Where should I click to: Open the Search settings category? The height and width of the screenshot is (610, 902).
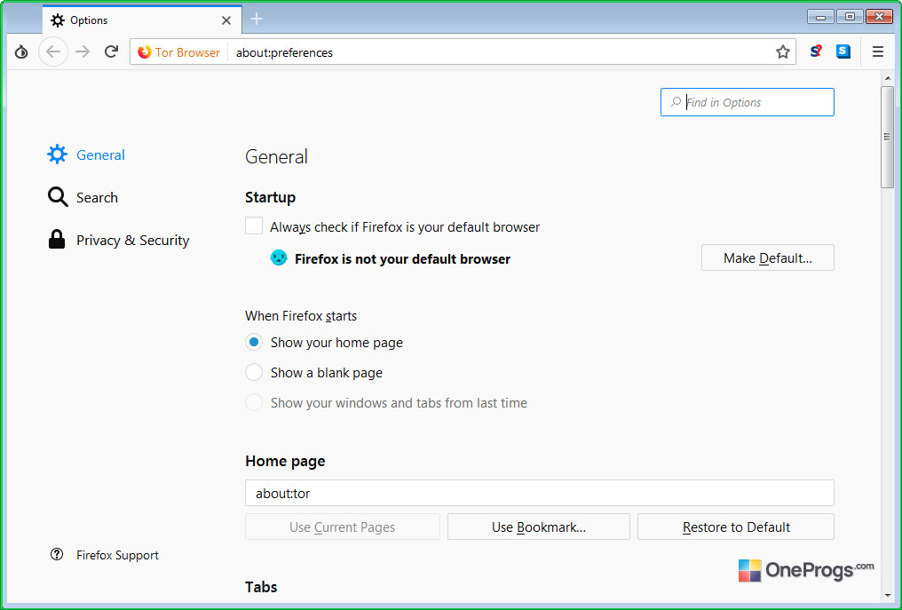tap(83, 197)
